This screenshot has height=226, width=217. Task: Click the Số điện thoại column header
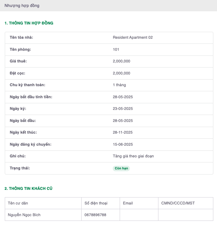click(x=96, y=203)
